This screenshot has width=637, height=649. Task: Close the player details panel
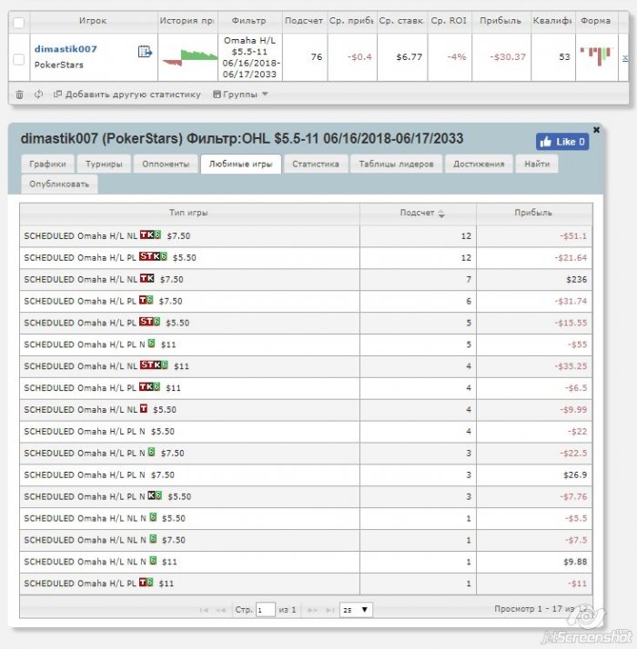(597, 130)
